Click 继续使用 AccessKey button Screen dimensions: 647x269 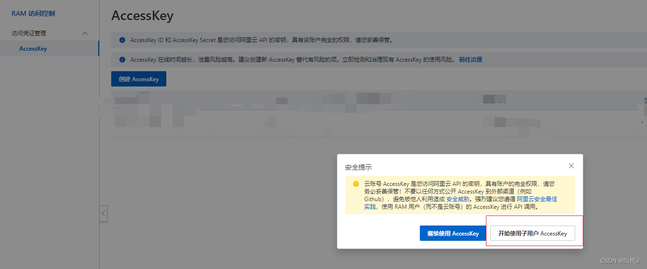tap(453, 233)
